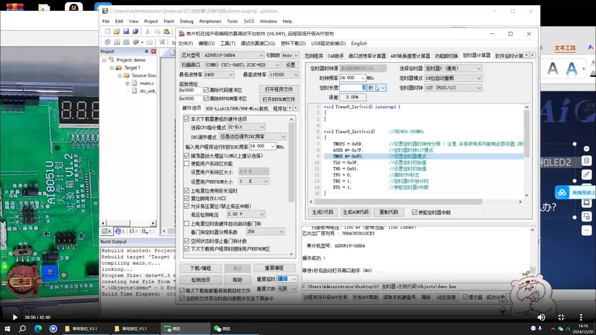
Task: Open Microsoft Edge from taskbar
Action: [x=38, y=328]
